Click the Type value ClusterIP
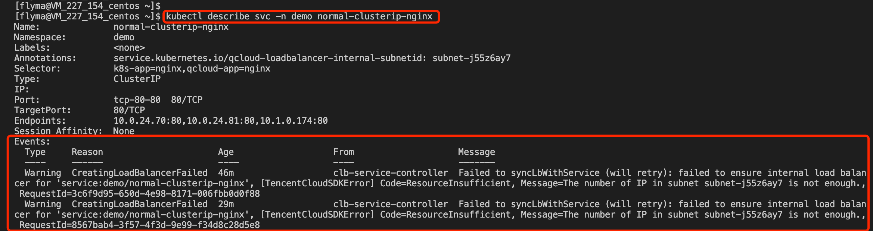Viewport: 873px width, 231px height. point(137,79)
